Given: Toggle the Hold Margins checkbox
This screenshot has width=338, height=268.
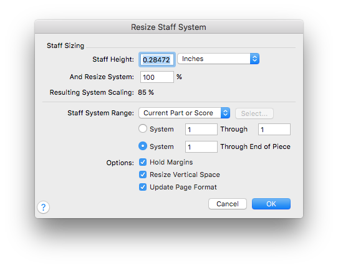Looking at the screenshot, I should pyautogui.click(x=143, y=162).
